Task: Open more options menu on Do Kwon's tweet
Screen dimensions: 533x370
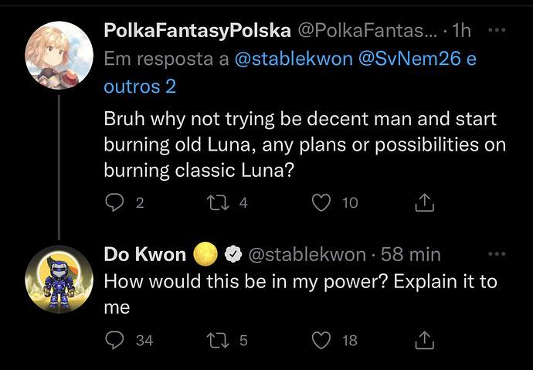Action: coord(497,254)
